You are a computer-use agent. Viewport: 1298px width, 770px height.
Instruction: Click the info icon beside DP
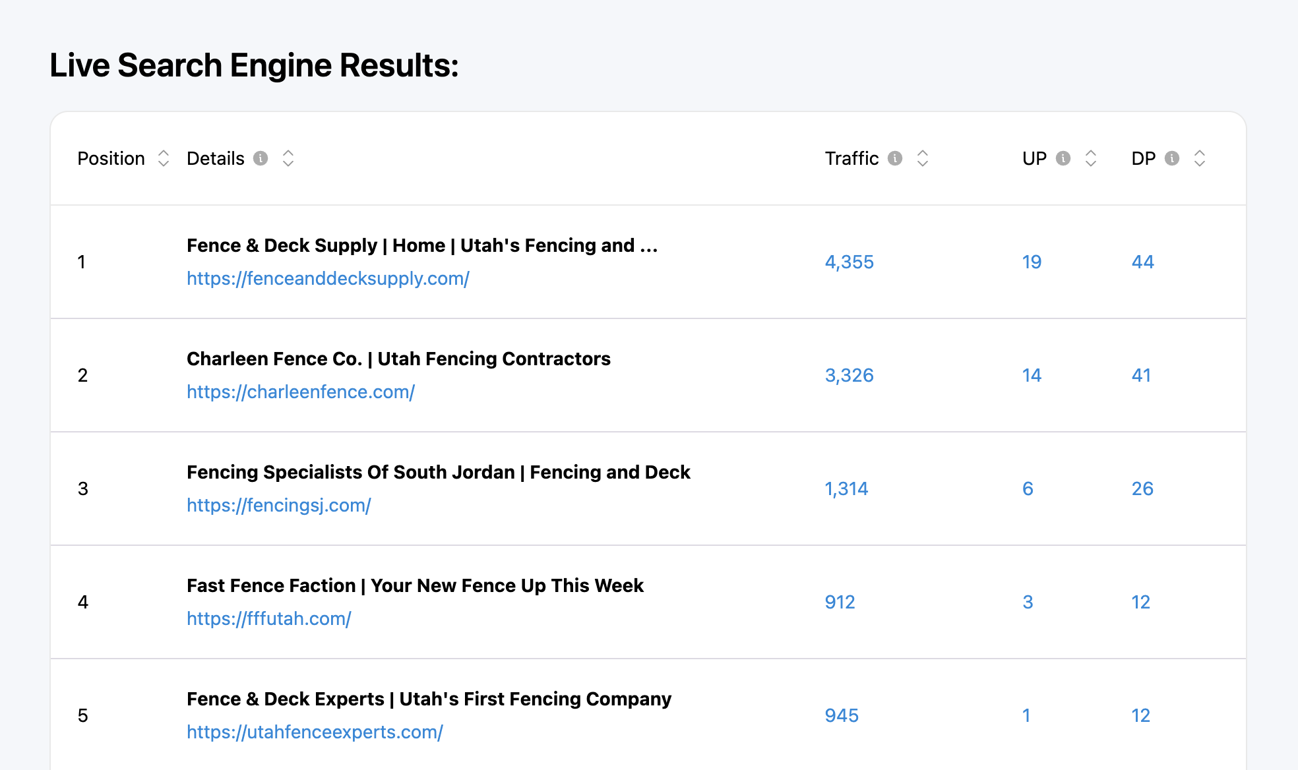point(1172,158)
